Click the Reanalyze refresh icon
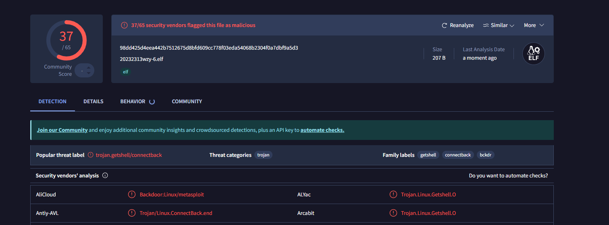This screenshot has height=225, width=609. [x=445, y=25]
